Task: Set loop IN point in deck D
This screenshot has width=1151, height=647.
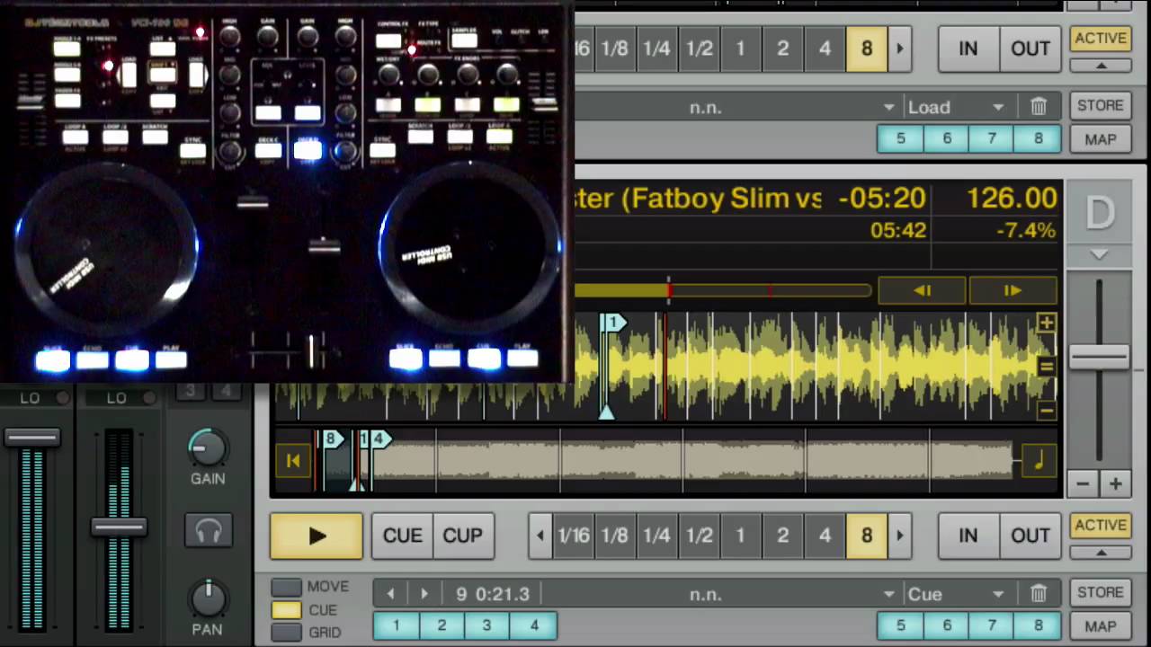Action: coord(968,536)
